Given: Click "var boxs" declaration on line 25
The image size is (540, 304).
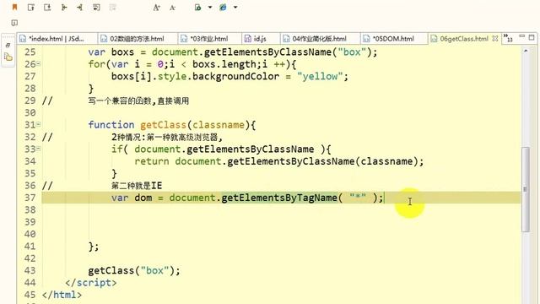Looking at the screenshot, I should (111, 52).
